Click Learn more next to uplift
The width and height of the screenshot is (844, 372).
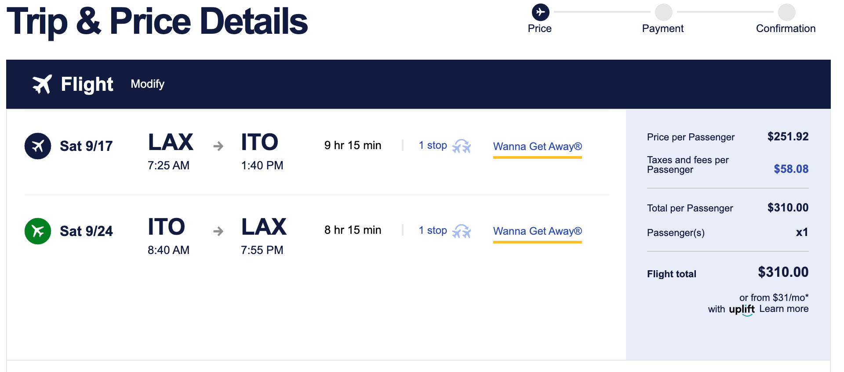pyautogui.click(x=784, y=309)
